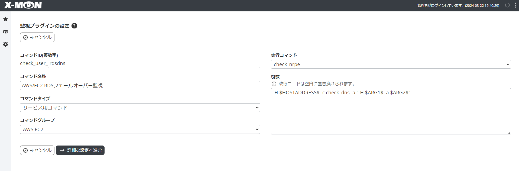Click the コマンドID rdsdns input field
The image size is (519, 171).
tap(154, 63)
